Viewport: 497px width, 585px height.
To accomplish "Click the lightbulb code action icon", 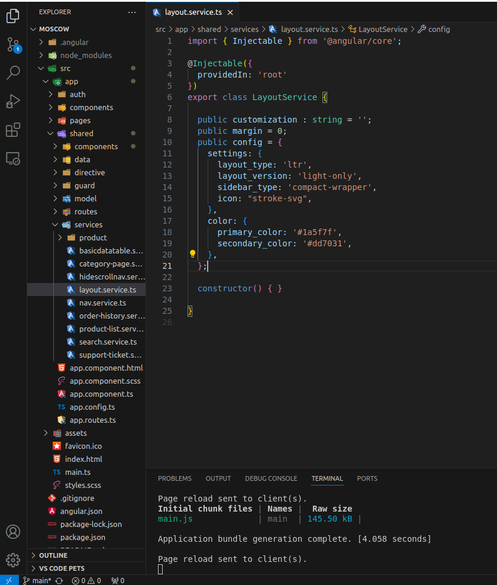I will 192,254.
